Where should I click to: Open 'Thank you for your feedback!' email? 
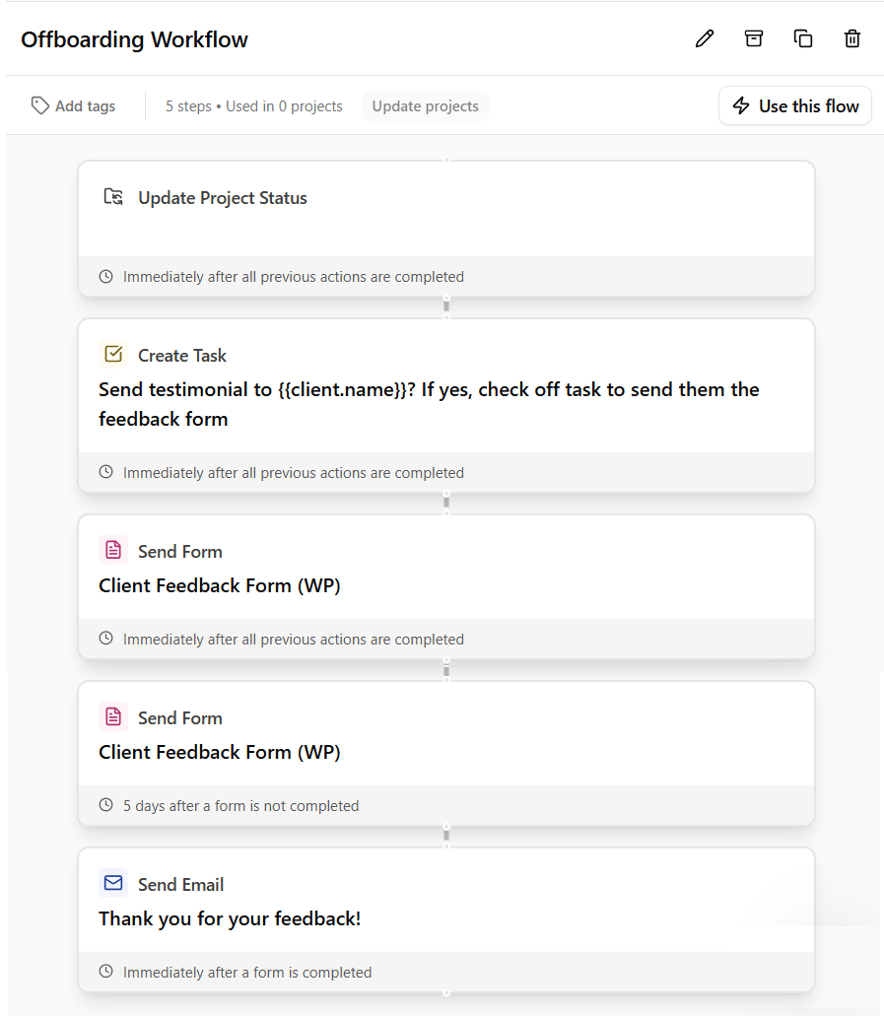[x=230, y=918]
